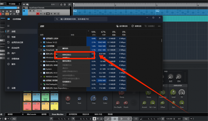Toggle inspector Solo S button
The width and height of the screenshot is (208, 121).
pos(3,11)
